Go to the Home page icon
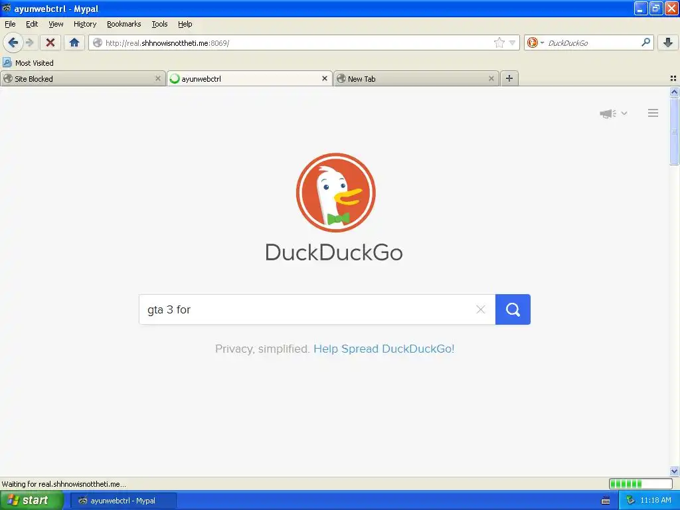Viewport: 680px width, 510px height. pyautogui.click(x=74, y=42)
